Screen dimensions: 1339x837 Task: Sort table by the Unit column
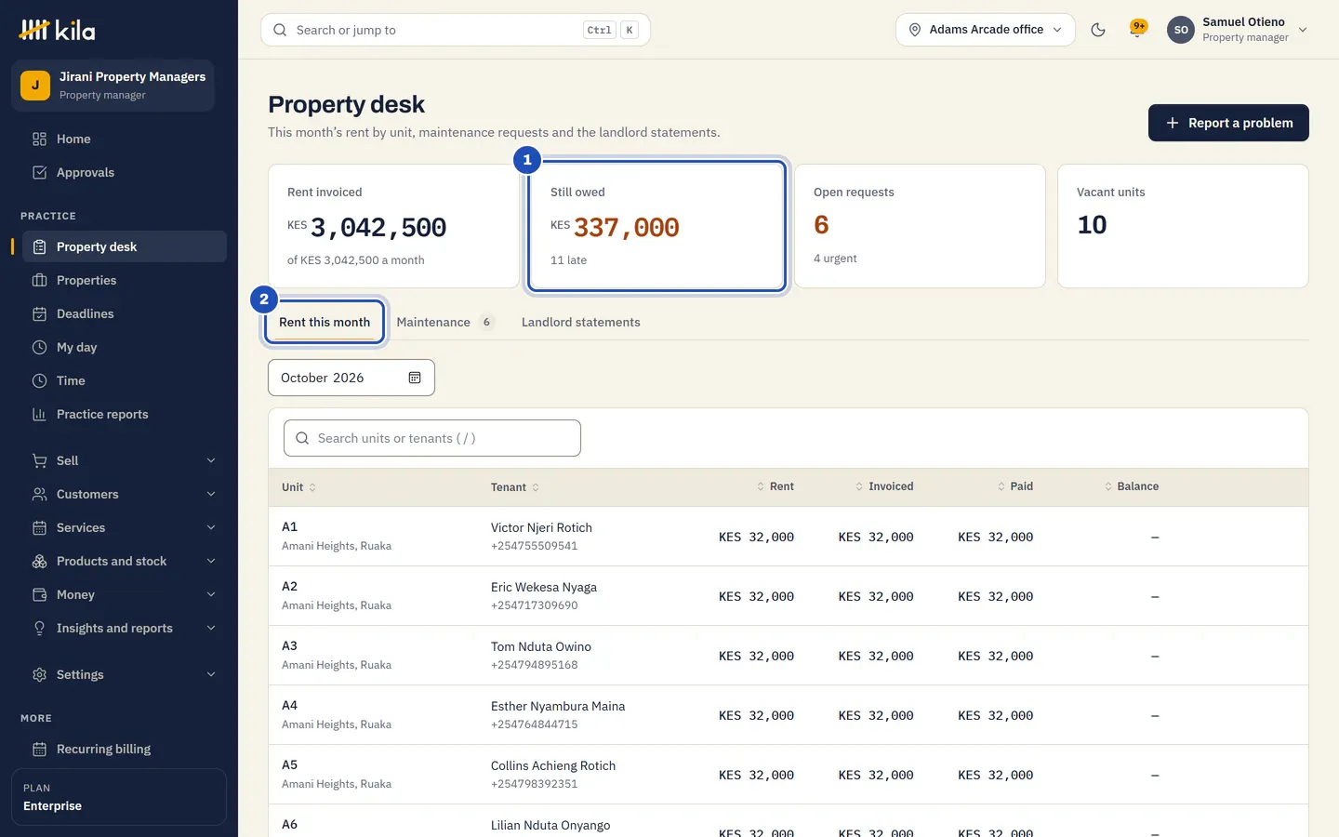click(x=299, y=487)
